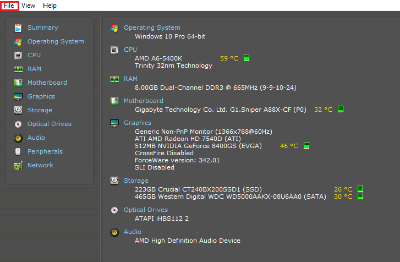Click the Optical Drives disc icon in summary panel
The height and width of the screenshot is (262, 400).
pos(114,210)
